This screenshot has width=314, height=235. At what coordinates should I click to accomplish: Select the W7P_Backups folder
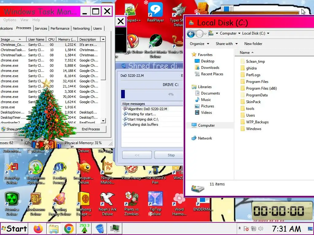click(257, 122)
